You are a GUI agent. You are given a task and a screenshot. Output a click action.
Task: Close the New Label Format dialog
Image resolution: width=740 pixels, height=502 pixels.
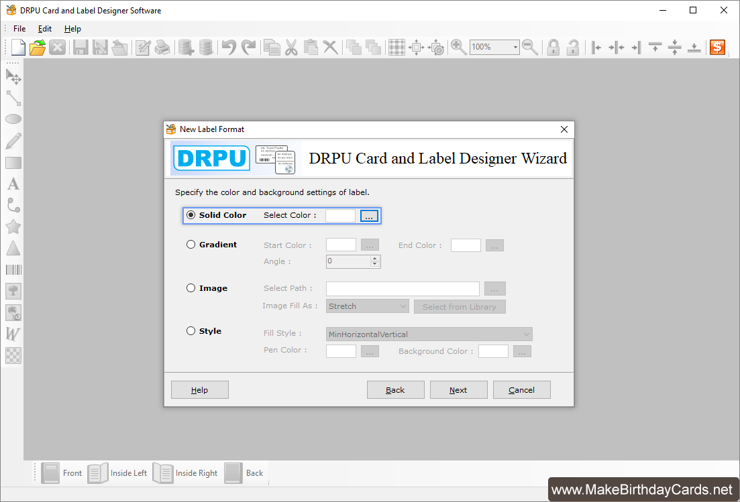564,129
